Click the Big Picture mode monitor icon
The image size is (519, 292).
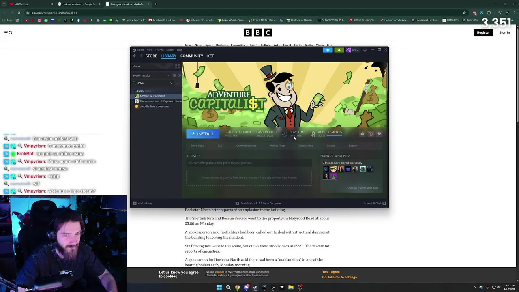click(365, 50)
